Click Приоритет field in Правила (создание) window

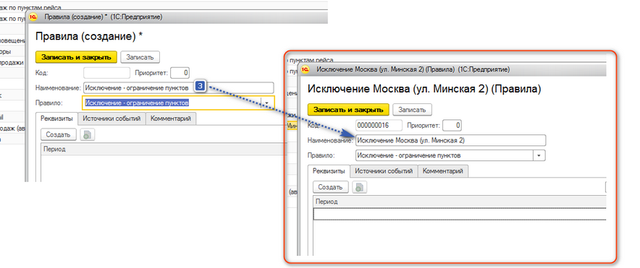coord(180,73)
